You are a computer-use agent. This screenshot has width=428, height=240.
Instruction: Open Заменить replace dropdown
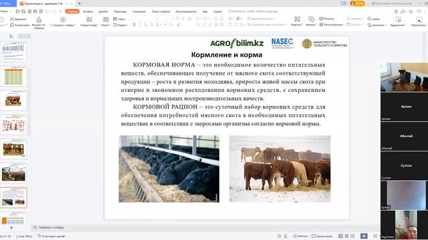[x=377, y=25]
